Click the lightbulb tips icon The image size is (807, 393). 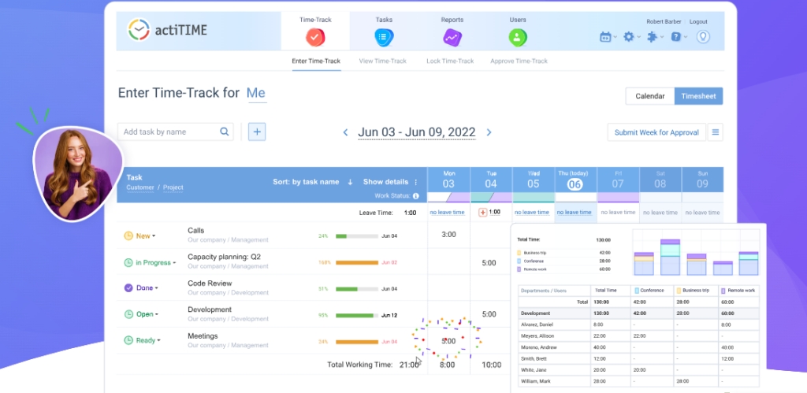click(703, 37)
